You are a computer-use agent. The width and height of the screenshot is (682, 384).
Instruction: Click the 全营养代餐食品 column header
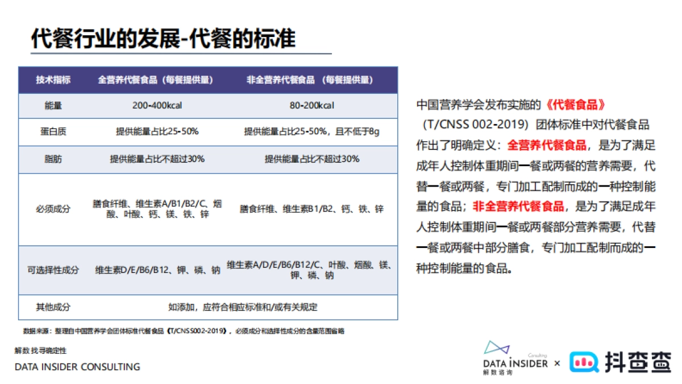coord(157,80)
